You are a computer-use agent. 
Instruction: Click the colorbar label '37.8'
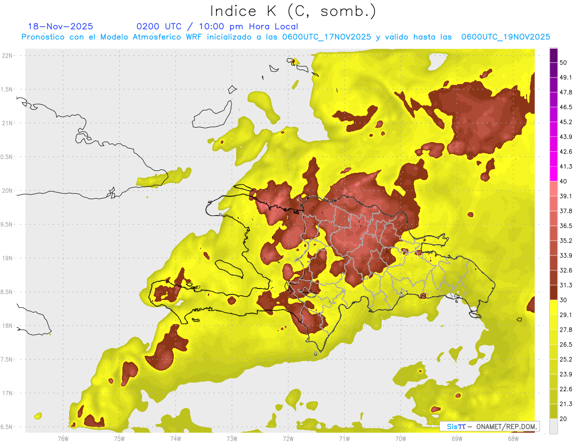click(566, 211)
